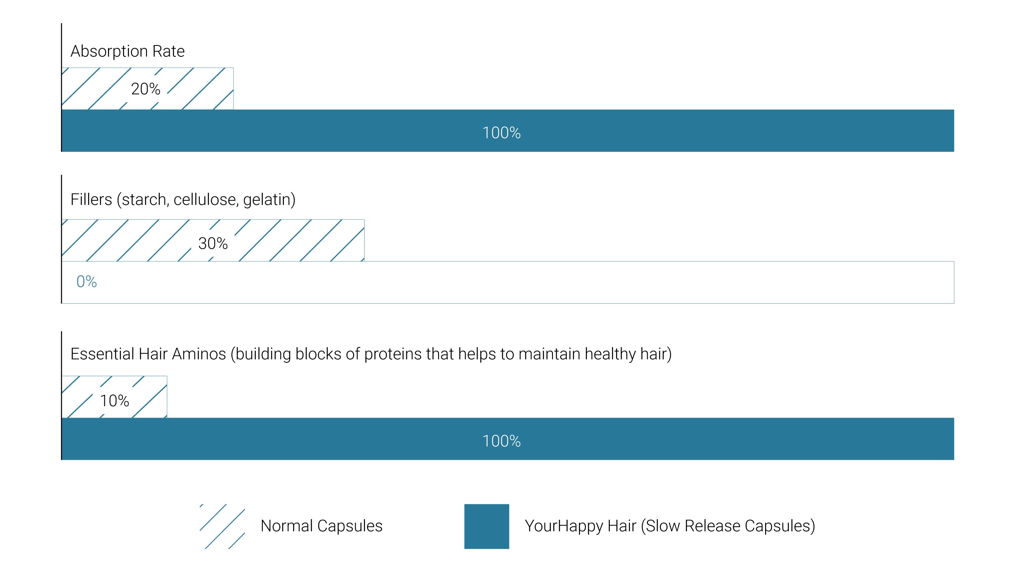1015x573 pixels.
Task: Click the Normal Capsules legend label
Action: 321,526
